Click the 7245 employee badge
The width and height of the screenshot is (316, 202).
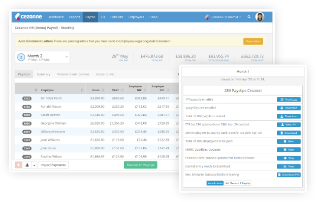click(27, 148)
